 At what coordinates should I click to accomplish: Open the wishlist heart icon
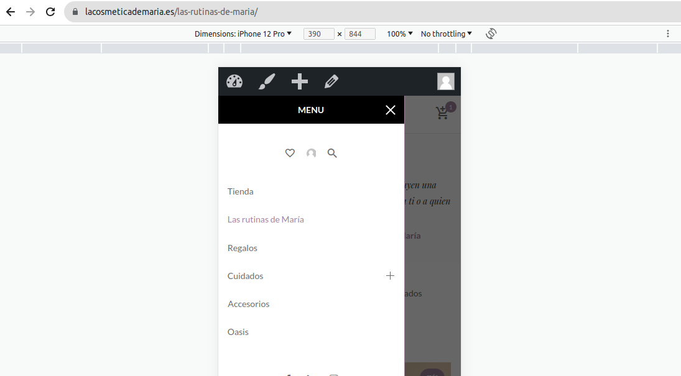click(x=290, y=153)
